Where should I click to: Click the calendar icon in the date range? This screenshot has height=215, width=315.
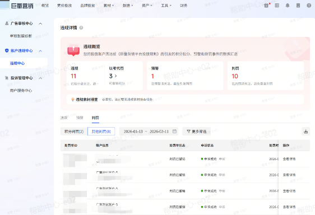click(174, 131)
